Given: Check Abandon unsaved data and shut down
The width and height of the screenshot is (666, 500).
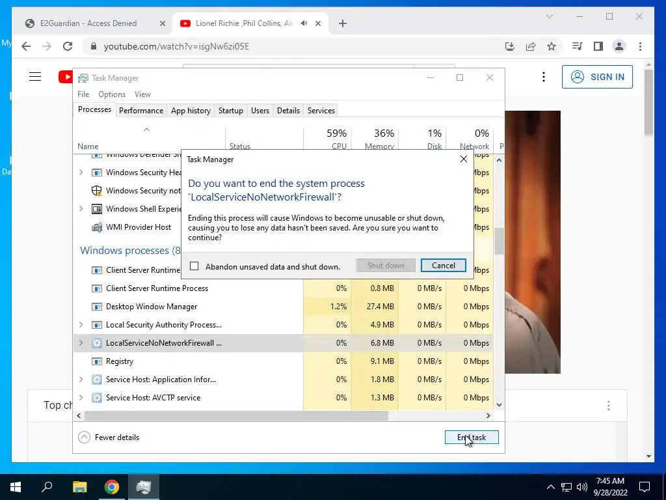Looking at the screenshot, I should click(194, 266).
